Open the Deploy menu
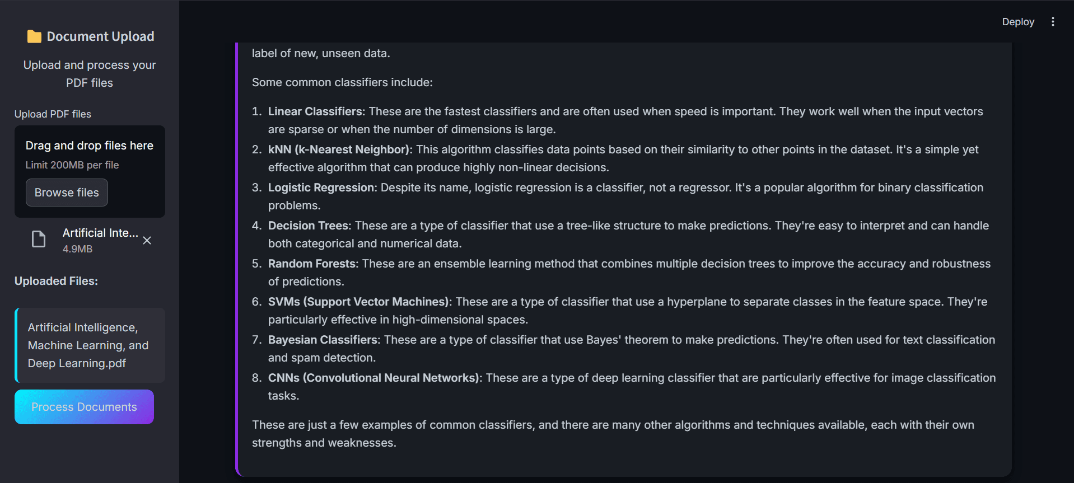 tap(1017, 22)
